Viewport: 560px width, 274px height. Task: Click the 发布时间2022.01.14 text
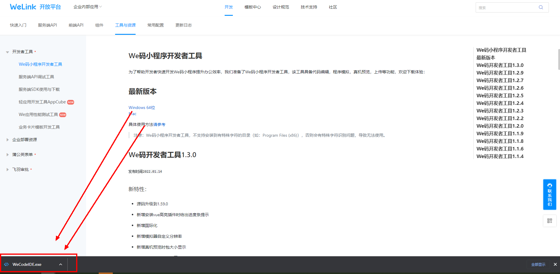(145, 171)
